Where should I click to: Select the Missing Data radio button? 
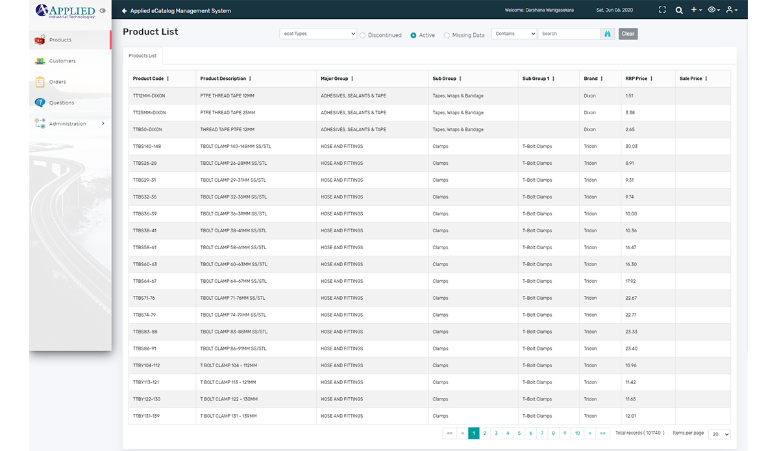pyautogui.click(x=447, y=35)
